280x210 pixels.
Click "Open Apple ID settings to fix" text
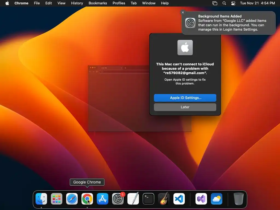(x=185, y=80)
